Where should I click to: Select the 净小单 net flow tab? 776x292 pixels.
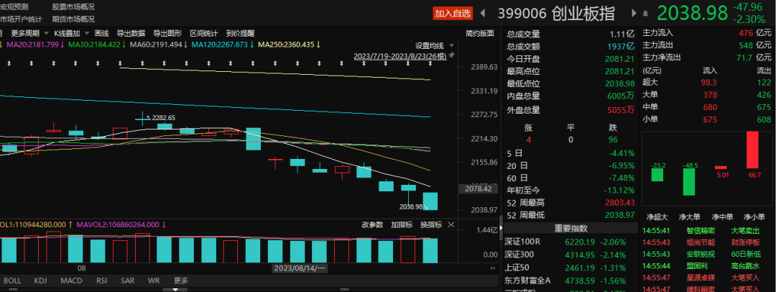click(x=753, y=216)
